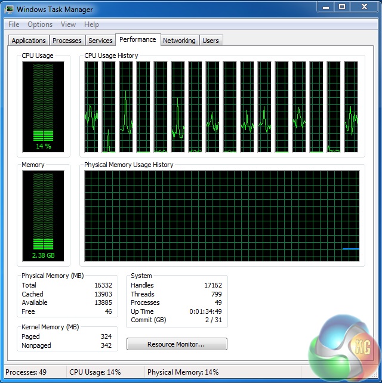Click the Up Time value 0:01:34:49
The height and width of the screenshot is (383, 382).
point(205,311)
